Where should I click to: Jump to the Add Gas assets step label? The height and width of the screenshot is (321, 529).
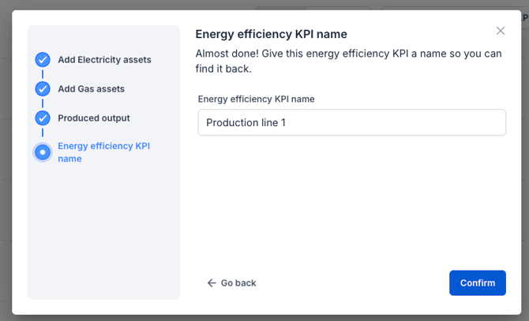91,89
